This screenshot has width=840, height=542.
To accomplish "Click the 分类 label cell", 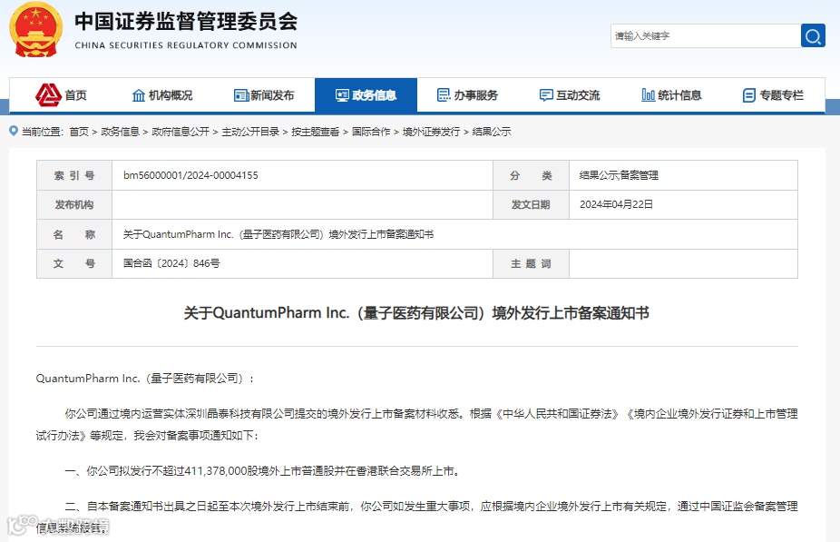I will (x=531, y=175).
